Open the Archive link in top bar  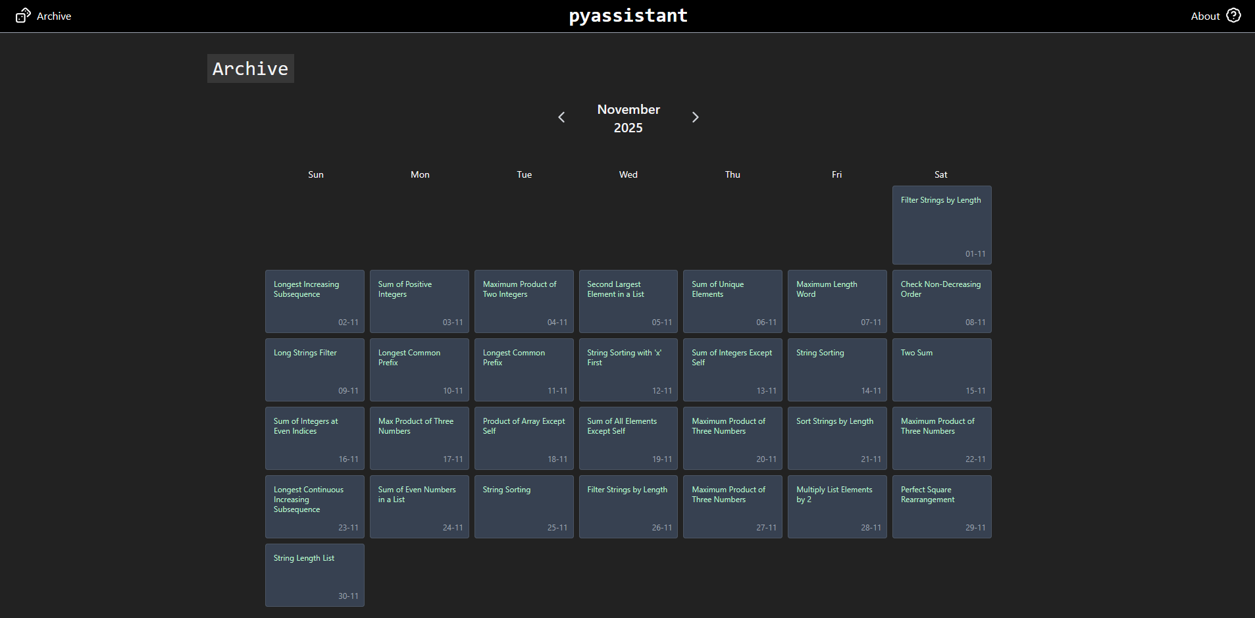[54, 16]
